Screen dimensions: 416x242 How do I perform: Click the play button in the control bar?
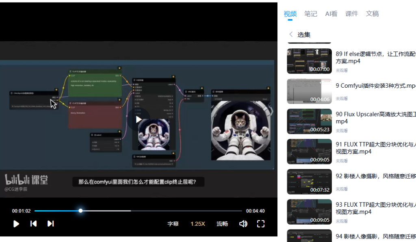16,224
